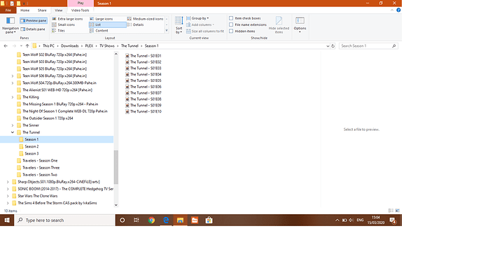Open Microsoft Edge from the taskbar
This screenshot has height=280, width=483.
coord(166,220)
